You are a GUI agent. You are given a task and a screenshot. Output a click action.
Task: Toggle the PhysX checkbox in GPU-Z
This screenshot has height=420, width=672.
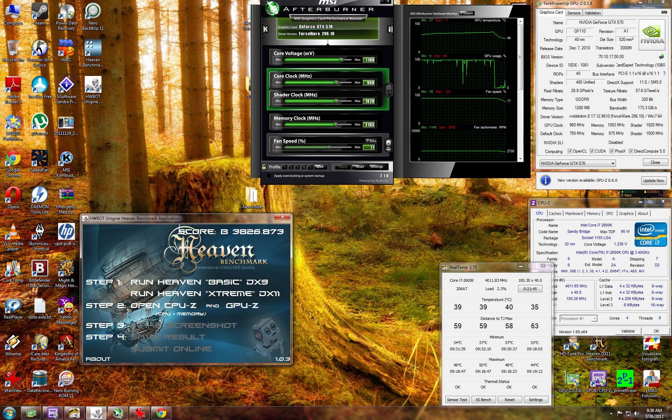tap(611, 151)
